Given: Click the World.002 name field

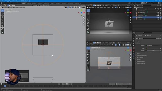Looking at the screenshot, I should point(147,38).
